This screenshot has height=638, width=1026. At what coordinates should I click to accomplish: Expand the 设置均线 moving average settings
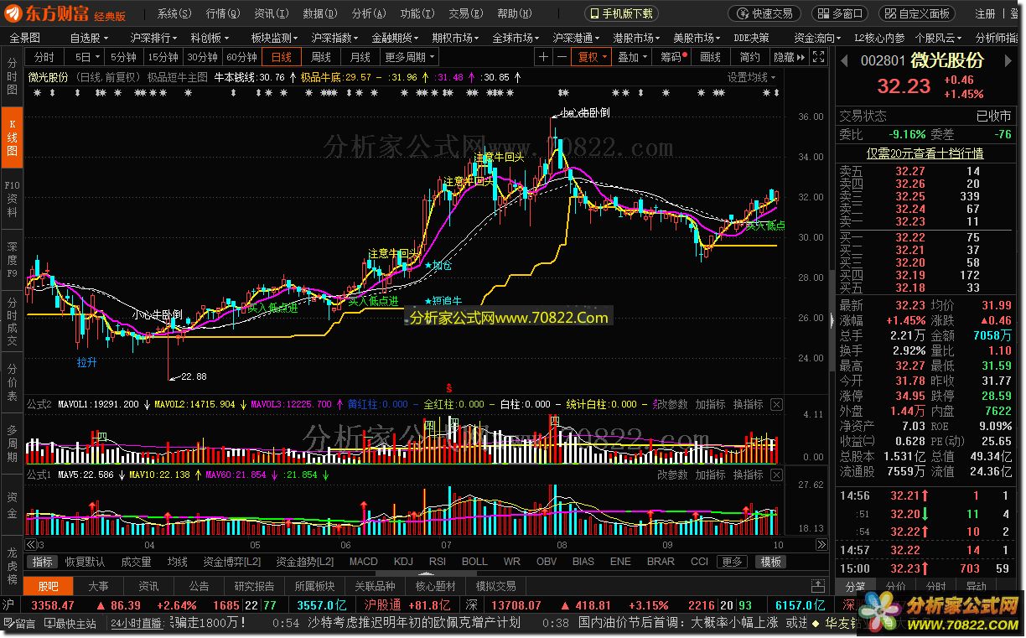click(x=751, y=77)
